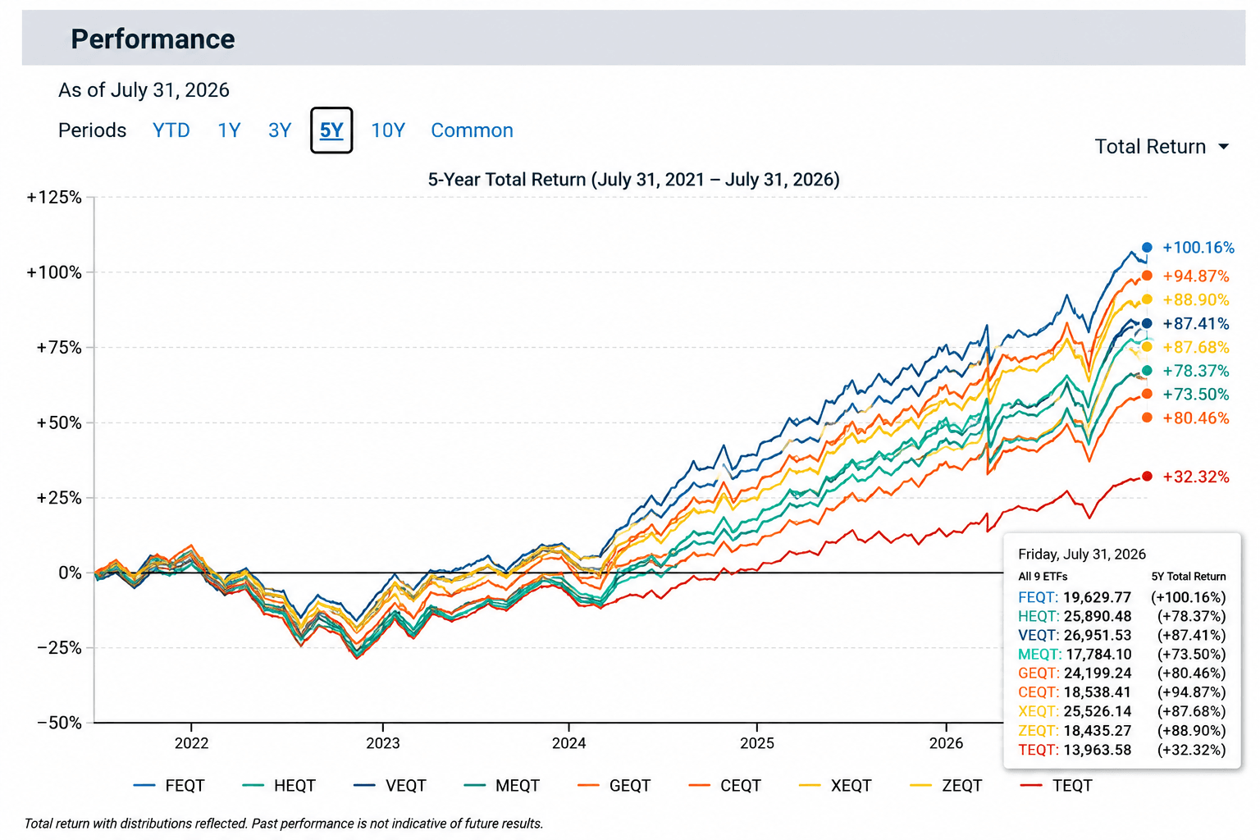Toggle the TEQT legend entry

pyautogui.click(x=1056, y=786)
